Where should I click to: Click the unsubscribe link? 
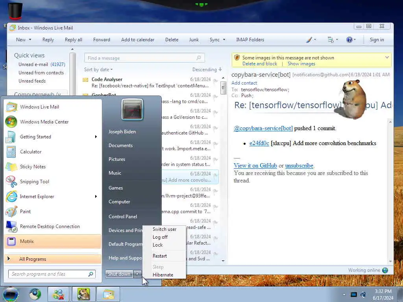point(299,166)
